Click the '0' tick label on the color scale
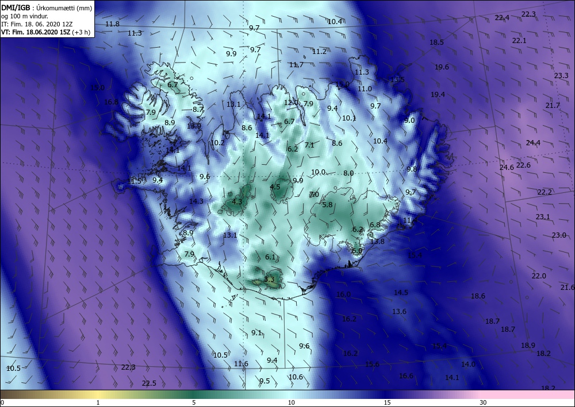Image resolution: width=575 pixels, height=407 pixels. 2,402
